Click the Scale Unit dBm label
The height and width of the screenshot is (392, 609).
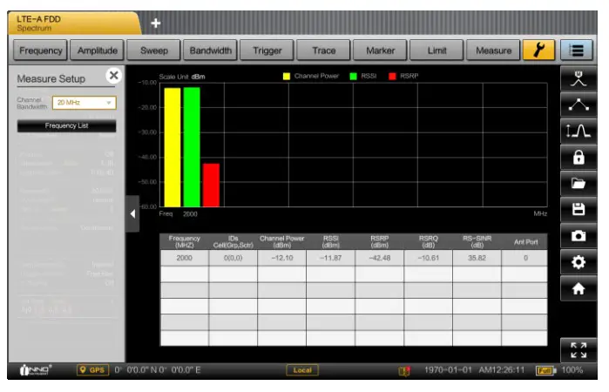pos(182,77)
